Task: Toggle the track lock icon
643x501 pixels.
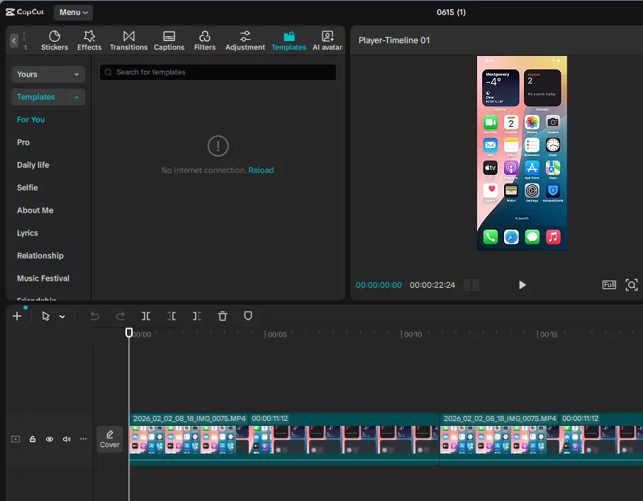Action: tap(33, 439)
